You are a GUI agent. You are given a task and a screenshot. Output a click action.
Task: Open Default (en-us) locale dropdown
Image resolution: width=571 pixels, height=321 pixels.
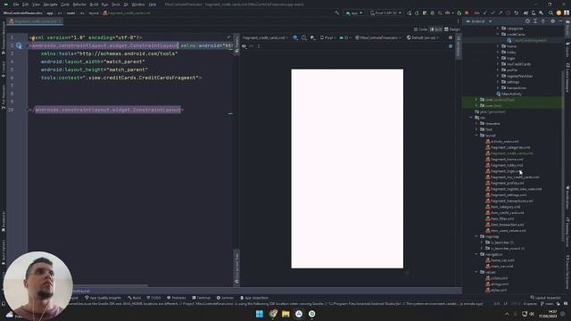pos(423,37)
